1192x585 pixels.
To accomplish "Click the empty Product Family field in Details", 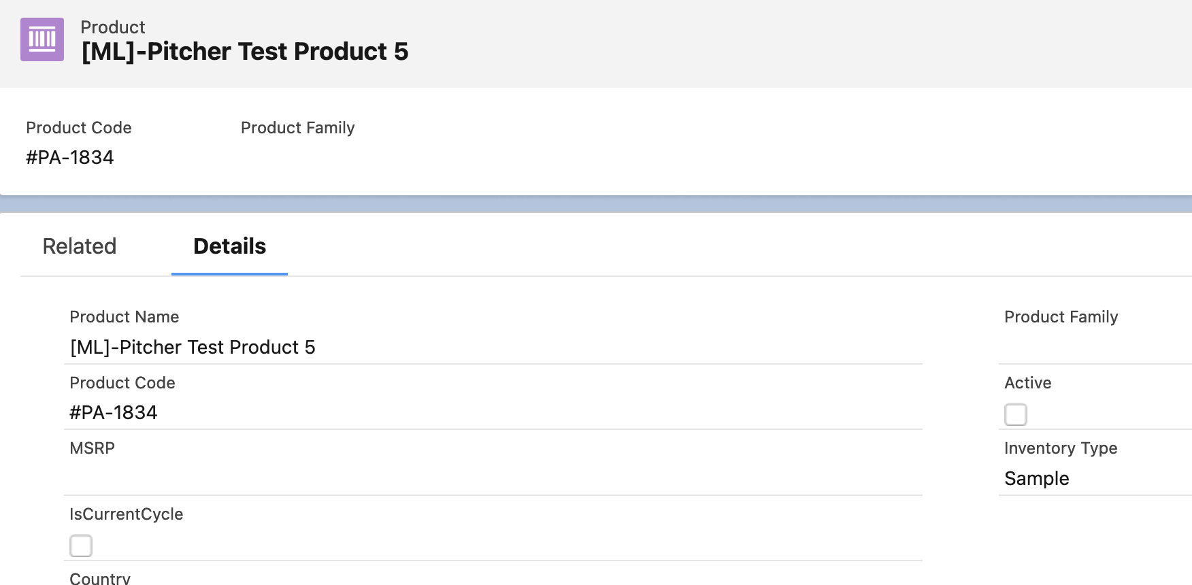I will [x=1089, y=348].
